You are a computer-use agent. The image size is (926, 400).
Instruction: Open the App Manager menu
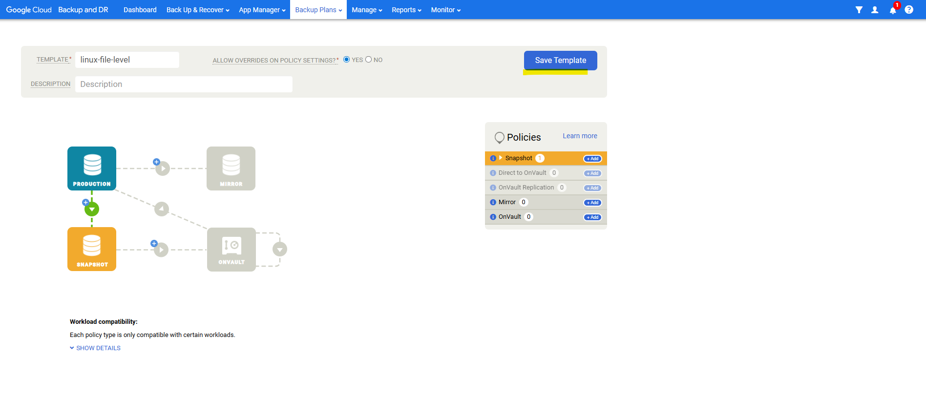[262, 10]
